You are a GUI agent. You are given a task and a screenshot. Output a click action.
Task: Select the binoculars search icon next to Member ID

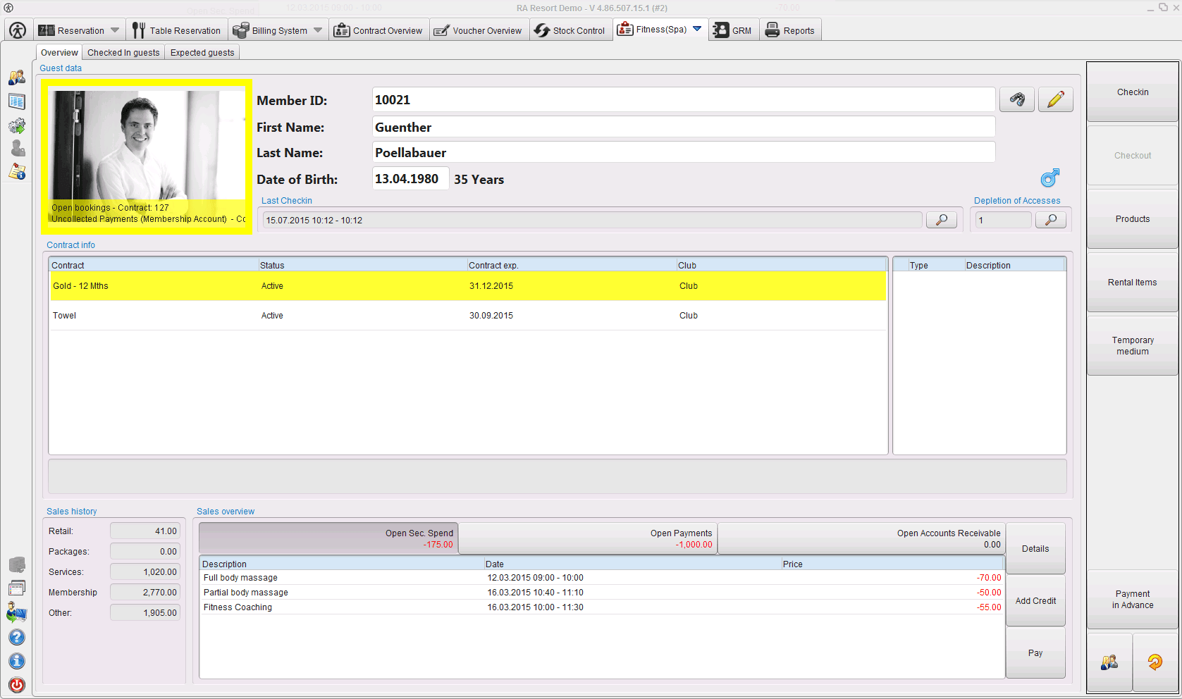(x=1016, y=99)
